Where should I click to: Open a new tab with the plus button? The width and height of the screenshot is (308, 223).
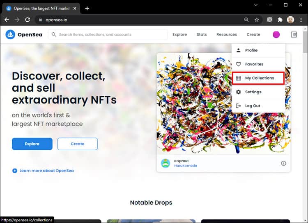(87, 9)
